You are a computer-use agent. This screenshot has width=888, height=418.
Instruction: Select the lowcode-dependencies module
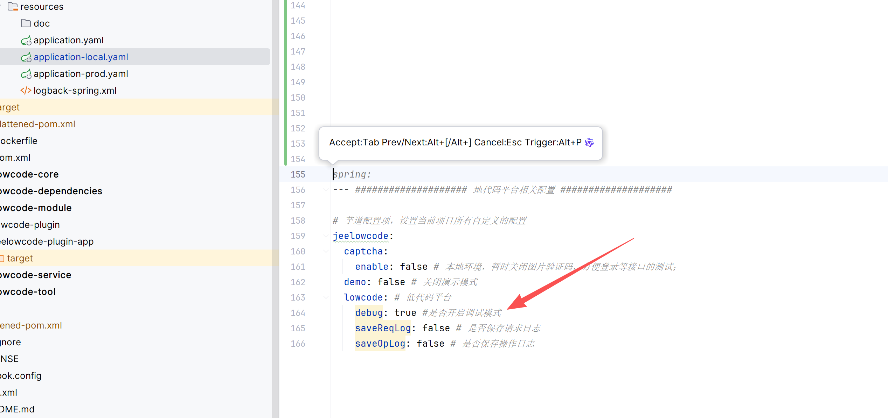[x=51, y=191]
